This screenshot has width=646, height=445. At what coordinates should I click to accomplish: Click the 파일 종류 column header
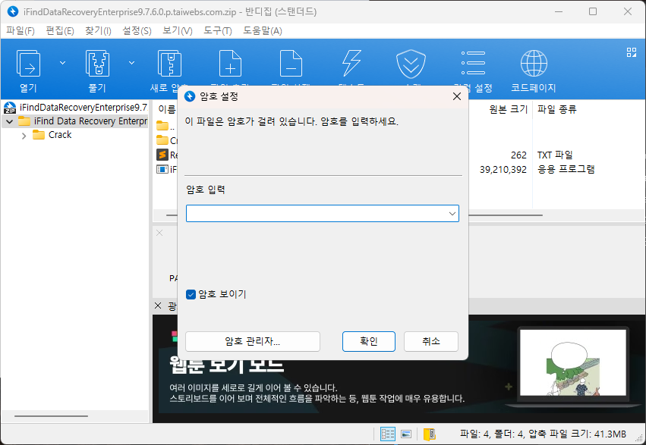click(x=556, y=109)
